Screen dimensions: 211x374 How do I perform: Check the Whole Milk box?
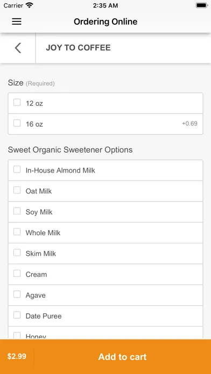pyautogui.click(x=17, y=232)
